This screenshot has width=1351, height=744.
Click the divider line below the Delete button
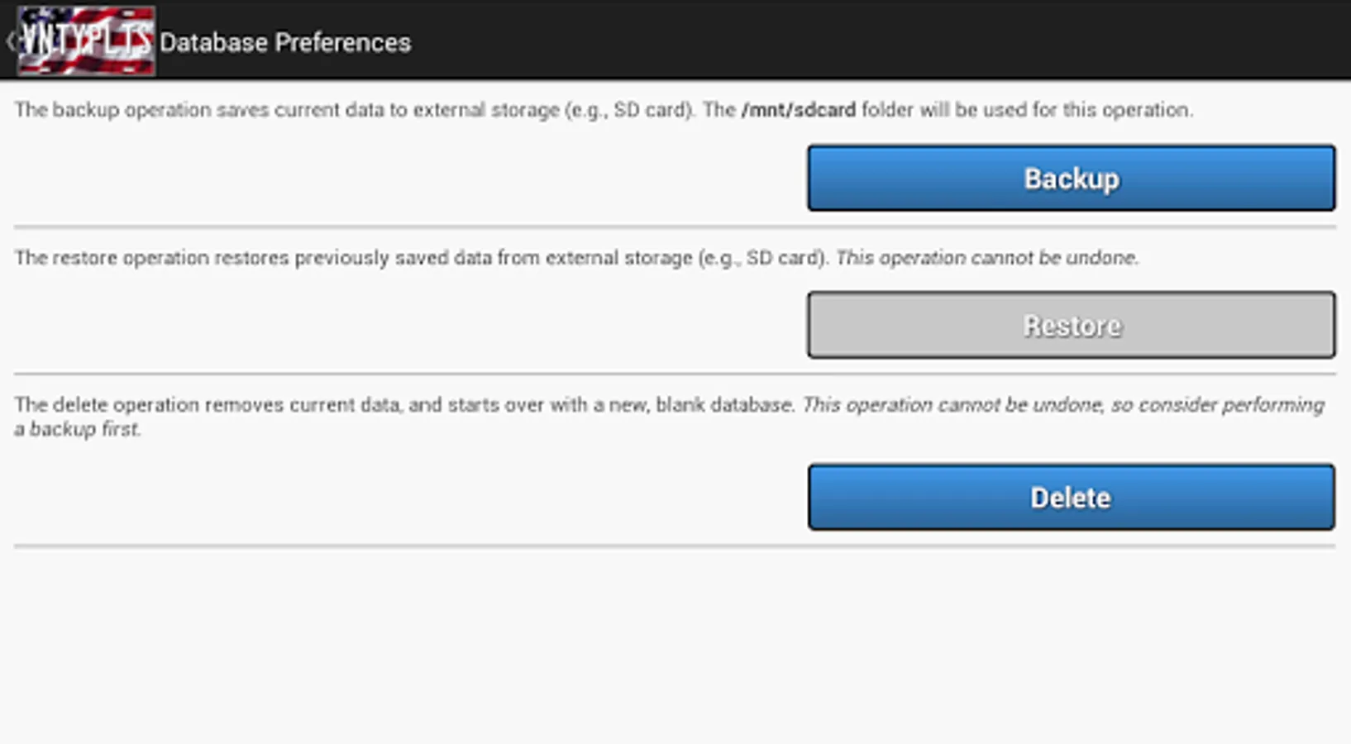pyautogui.click(x=675, y=546)
